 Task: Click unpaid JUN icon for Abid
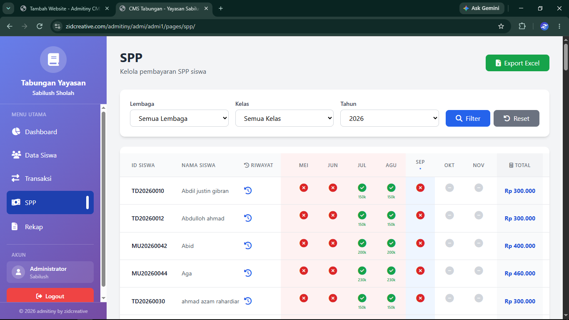(333, 243)
